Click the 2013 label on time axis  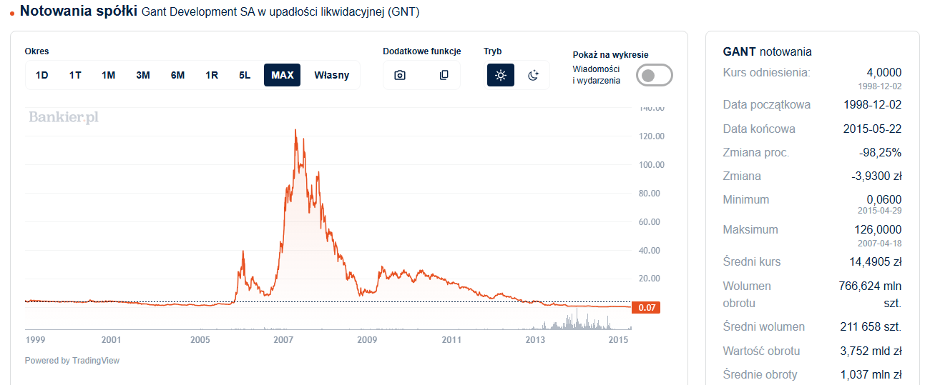[534, 339]
